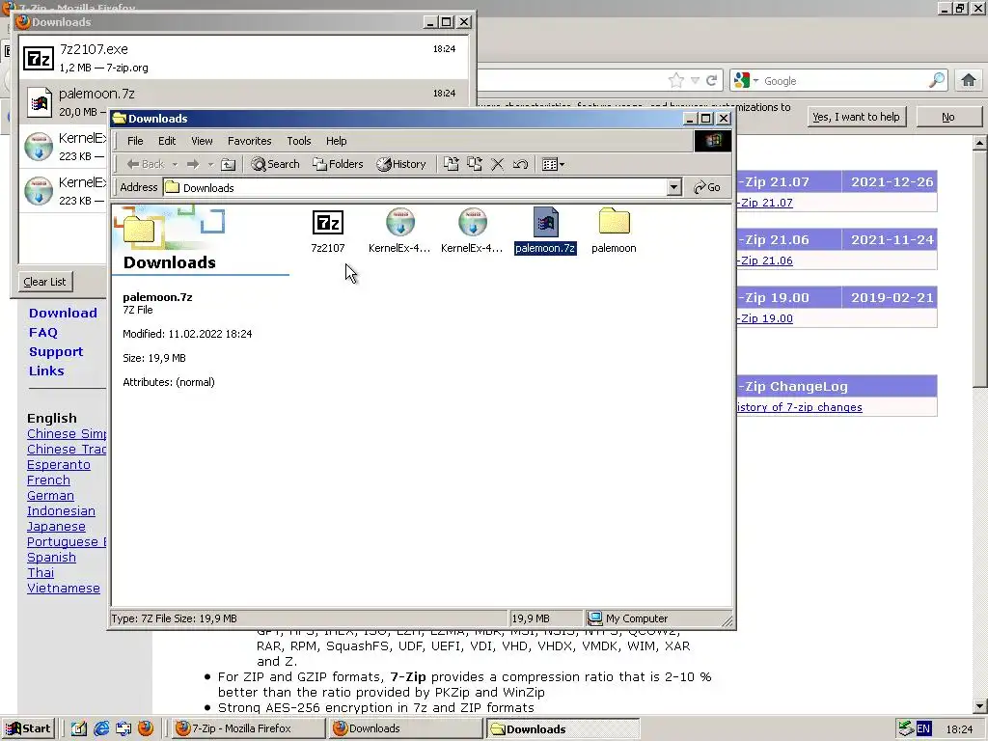Open the Download link in 7-Zip sidebar

point(63,314)
